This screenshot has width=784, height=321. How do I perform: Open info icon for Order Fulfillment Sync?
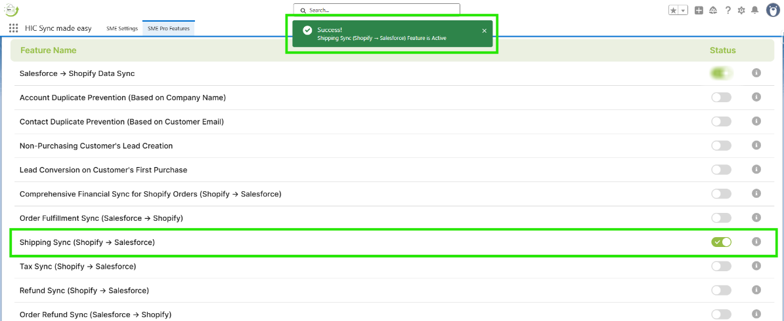coord(756,217)
